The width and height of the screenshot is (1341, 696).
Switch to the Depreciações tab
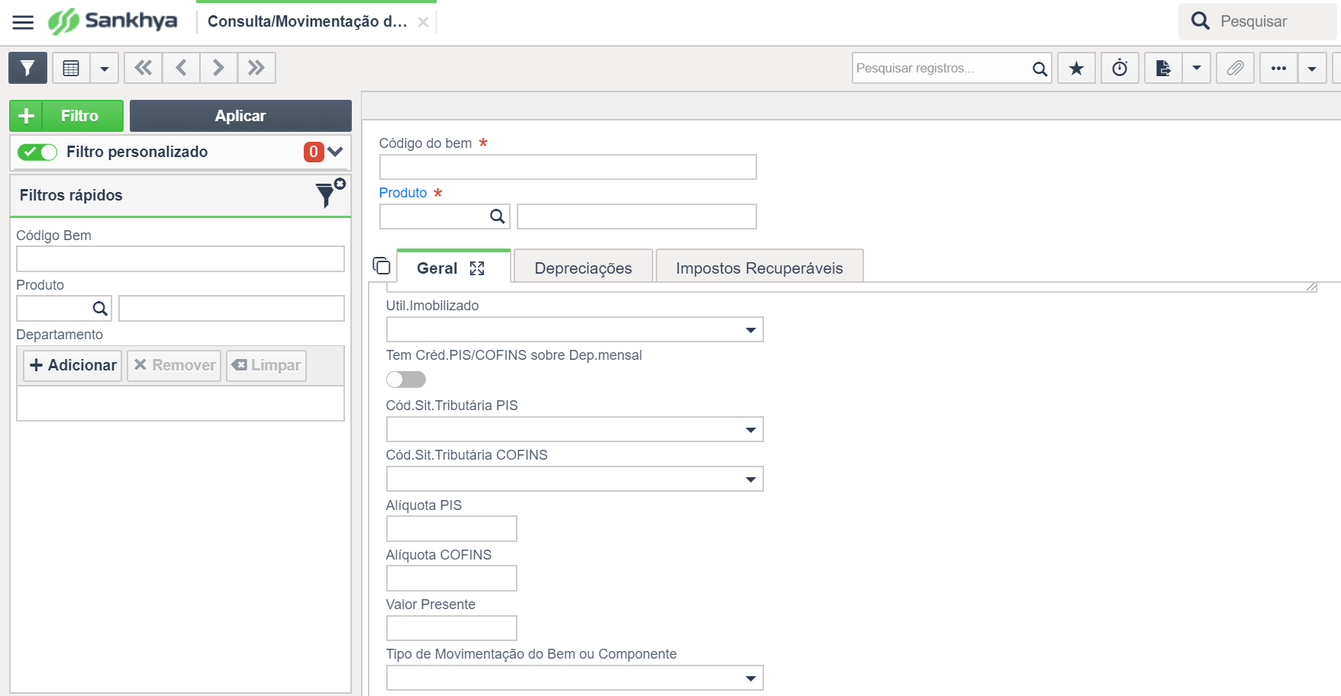tap(583, 268)
